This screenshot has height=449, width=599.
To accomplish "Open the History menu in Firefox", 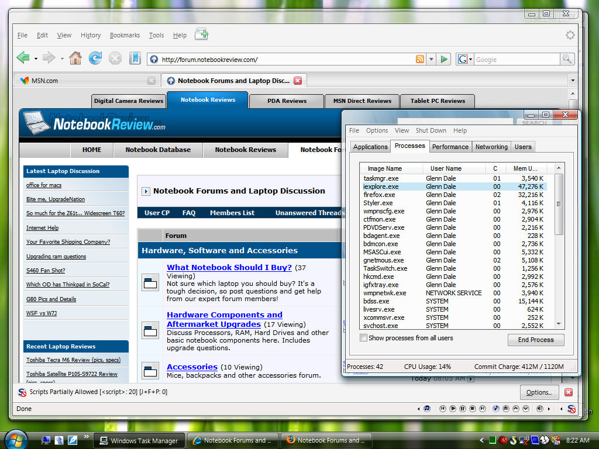I will pyautogui.click(x=91, y=35).
